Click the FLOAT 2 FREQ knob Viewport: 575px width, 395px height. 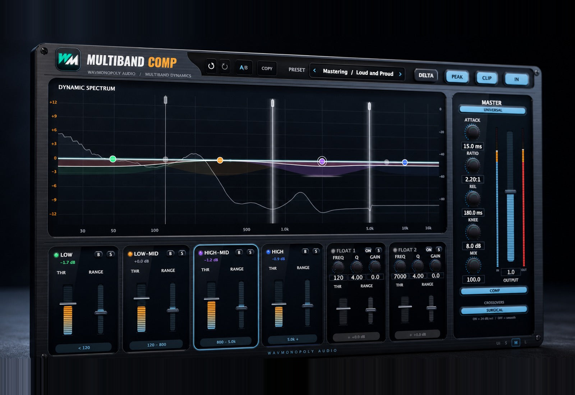pos(400,266)
